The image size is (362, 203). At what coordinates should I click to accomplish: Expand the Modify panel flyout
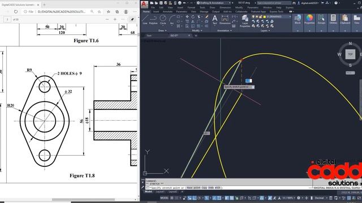coord(197,30)
